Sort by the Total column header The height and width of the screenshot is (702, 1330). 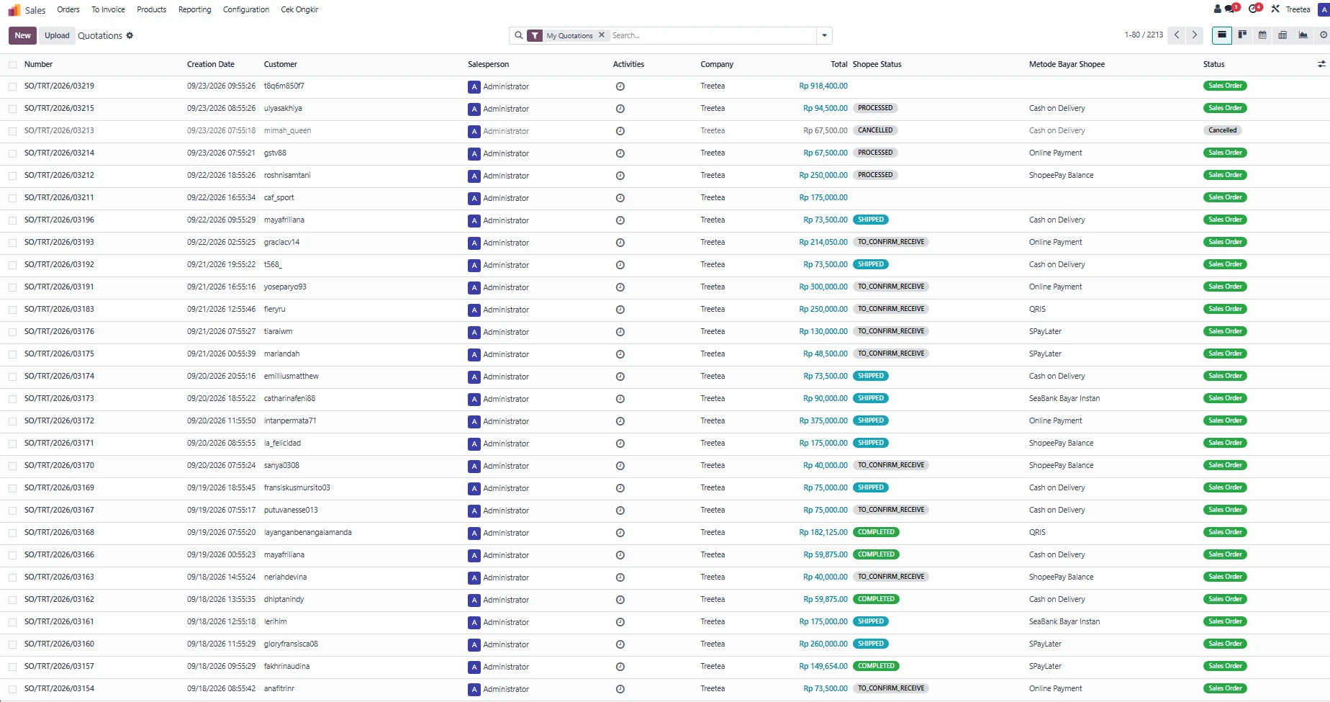click(x=839, y=64)
